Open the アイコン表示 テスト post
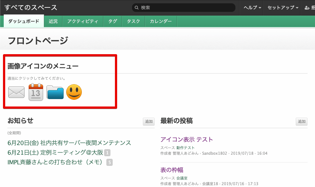This screenshot has width=315, height=187. [x=187, y=139]
